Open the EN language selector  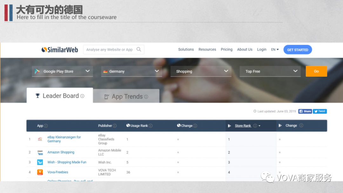[x=275, y=50]
